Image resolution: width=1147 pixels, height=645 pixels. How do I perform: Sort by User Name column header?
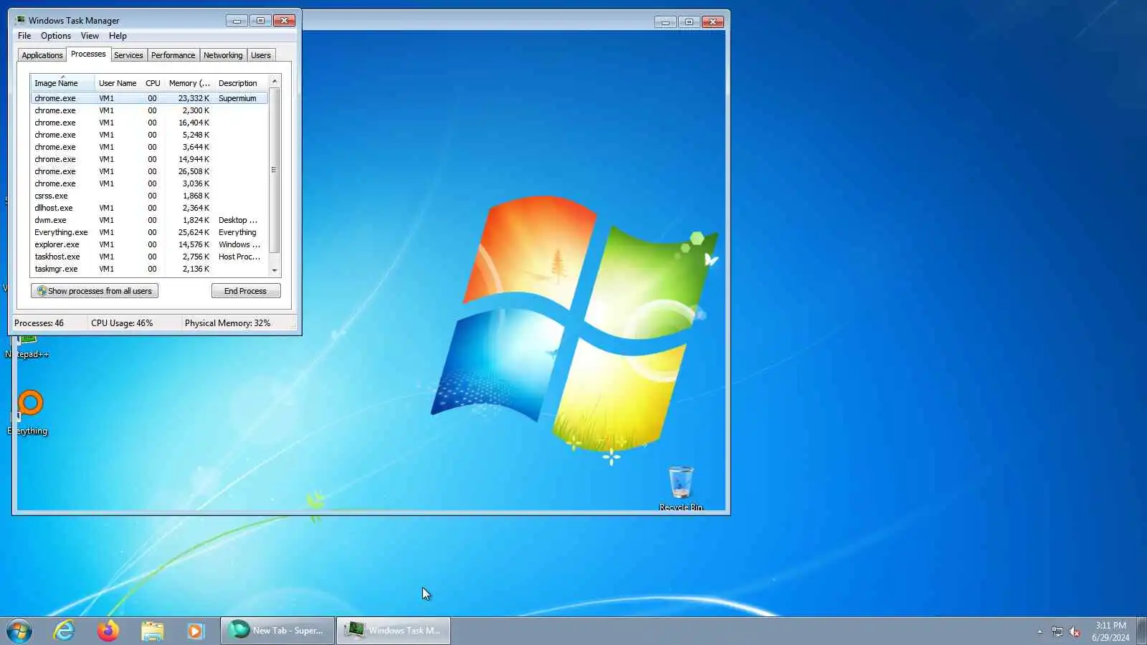(118, 83)
